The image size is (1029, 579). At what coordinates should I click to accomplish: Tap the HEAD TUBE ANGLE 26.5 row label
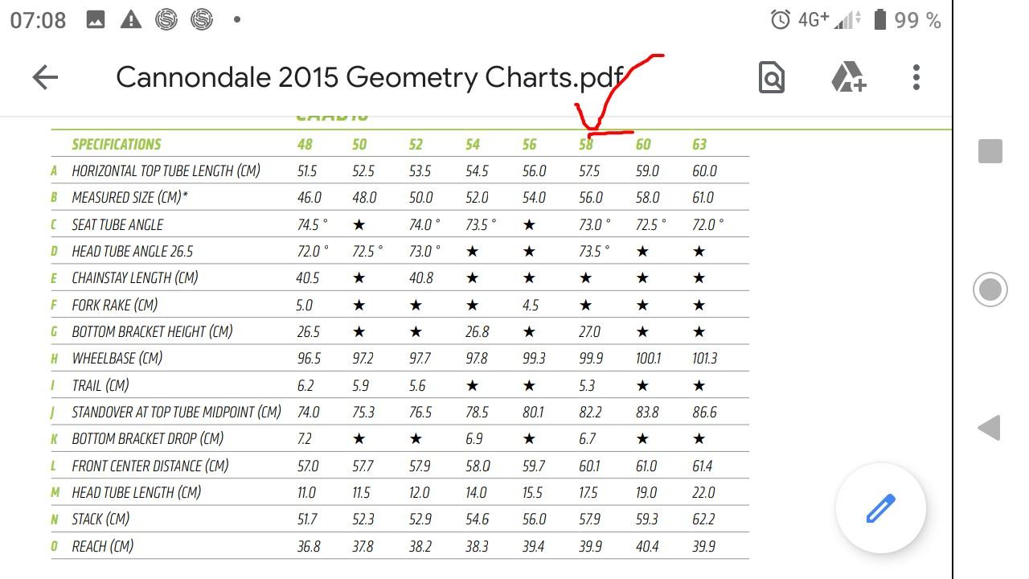click(133, 252)
